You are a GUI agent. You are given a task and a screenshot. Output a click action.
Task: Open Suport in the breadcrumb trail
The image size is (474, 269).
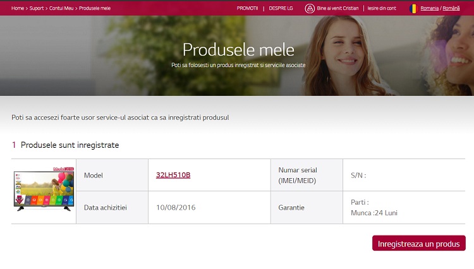point(38,8)
